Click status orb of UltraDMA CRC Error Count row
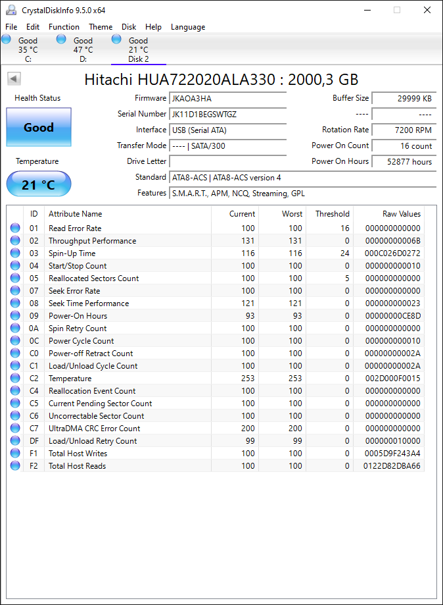 point(15,429)
